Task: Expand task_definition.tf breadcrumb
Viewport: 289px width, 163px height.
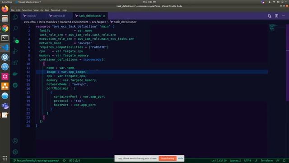Action: pyautogui.click(x=123, y=22)
